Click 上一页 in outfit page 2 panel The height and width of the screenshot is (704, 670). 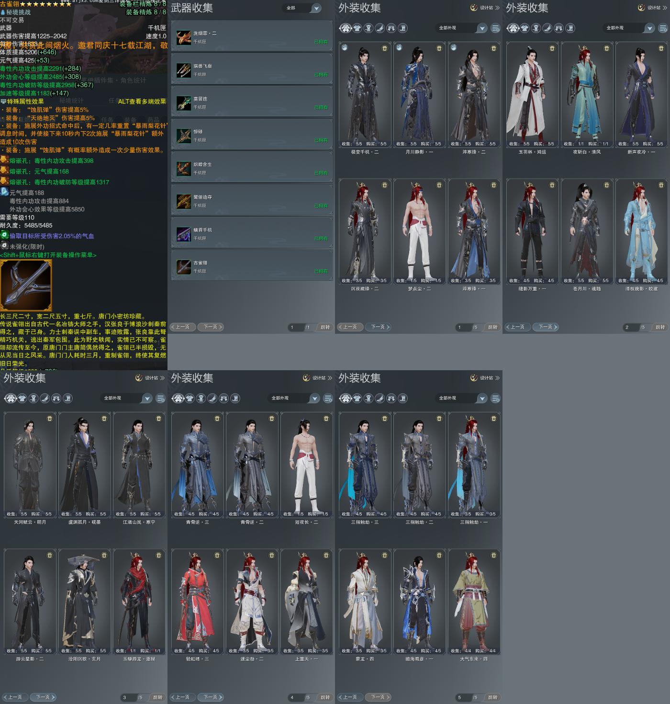pos(517,327)
